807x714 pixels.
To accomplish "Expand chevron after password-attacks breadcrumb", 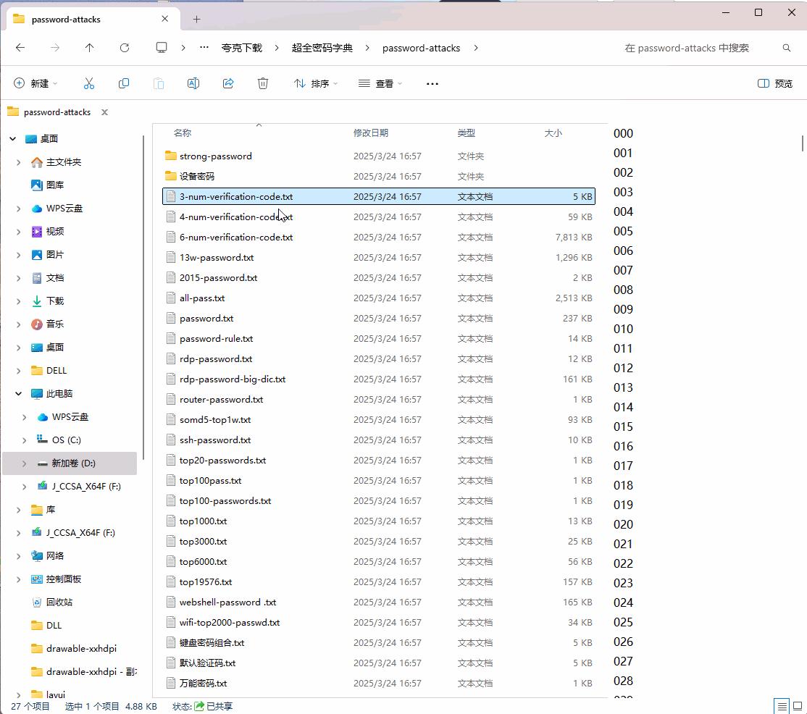I will 476,48.
